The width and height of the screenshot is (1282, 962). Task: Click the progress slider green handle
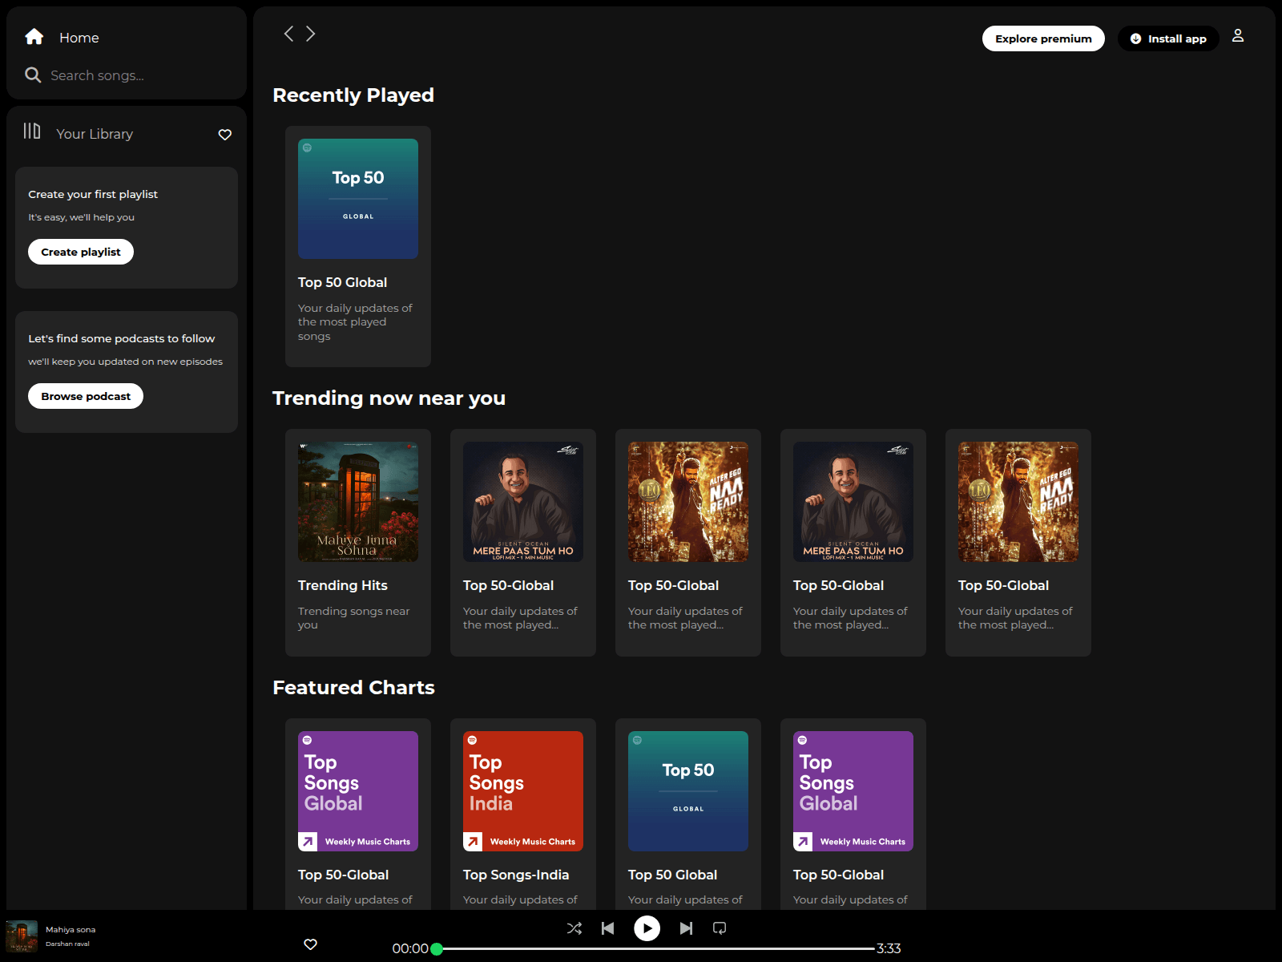click(x=437, y=949)
